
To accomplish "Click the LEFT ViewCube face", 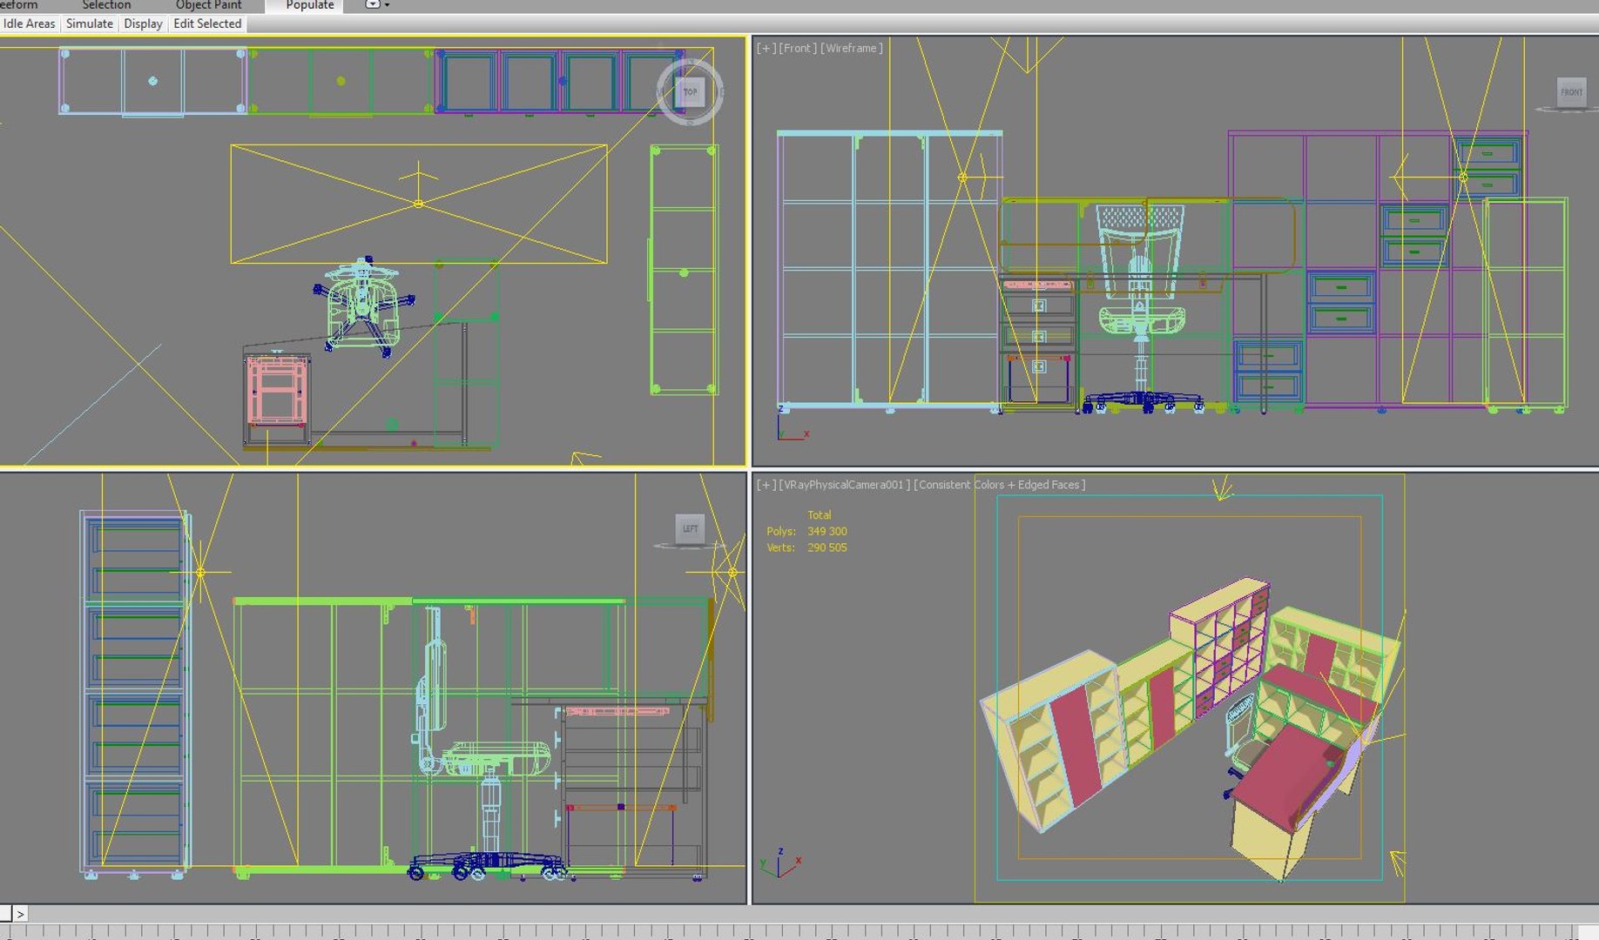I will click(690, 528).
